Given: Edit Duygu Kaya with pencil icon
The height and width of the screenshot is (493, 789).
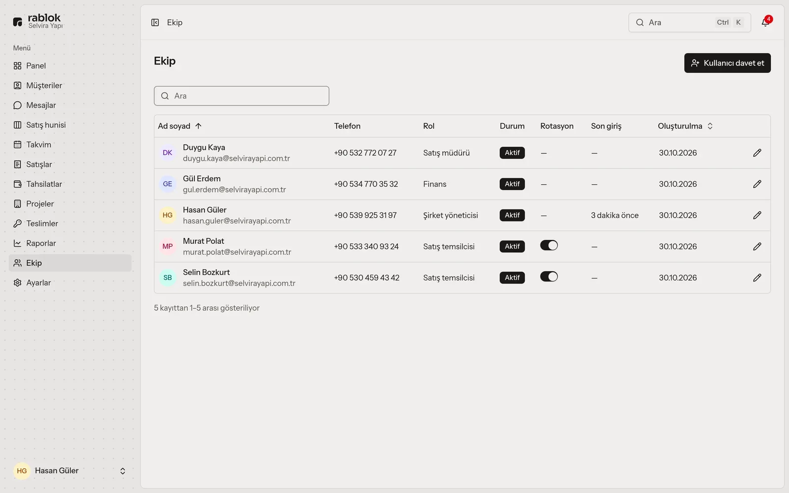Looking at the screenshot, I should click(x=757, y=153).
